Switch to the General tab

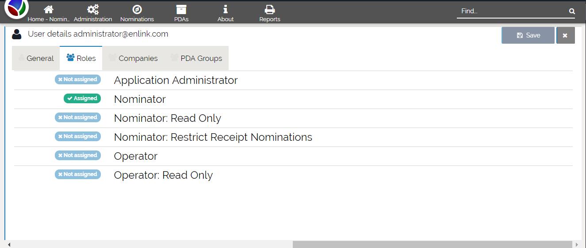(36, 58)
